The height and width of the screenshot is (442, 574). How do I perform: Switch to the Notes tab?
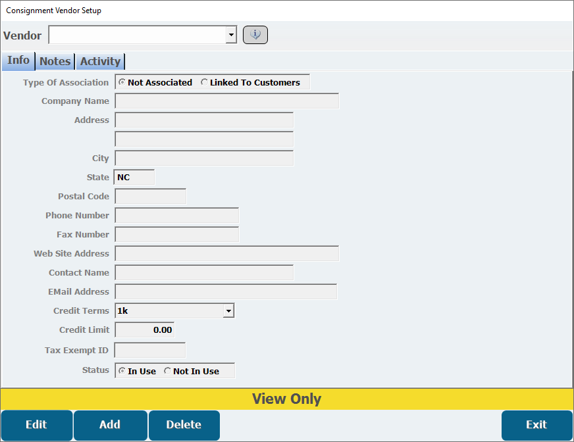[55, 61]
